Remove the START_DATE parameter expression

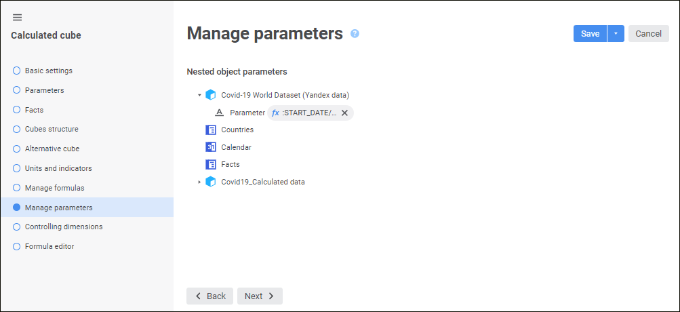(344, 113)
